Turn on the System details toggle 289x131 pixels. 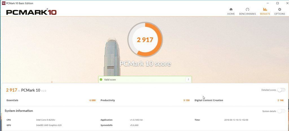point(281,111)
